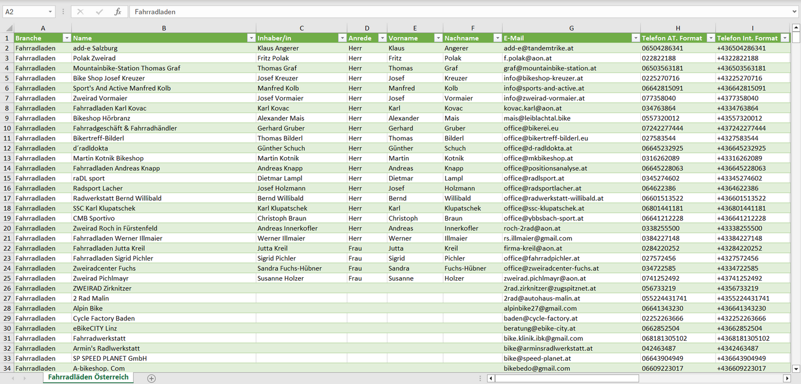The image size is (801, 384).
Task: Click the Enter checkmark in formula bar
Action: click(x=99, y=12)
